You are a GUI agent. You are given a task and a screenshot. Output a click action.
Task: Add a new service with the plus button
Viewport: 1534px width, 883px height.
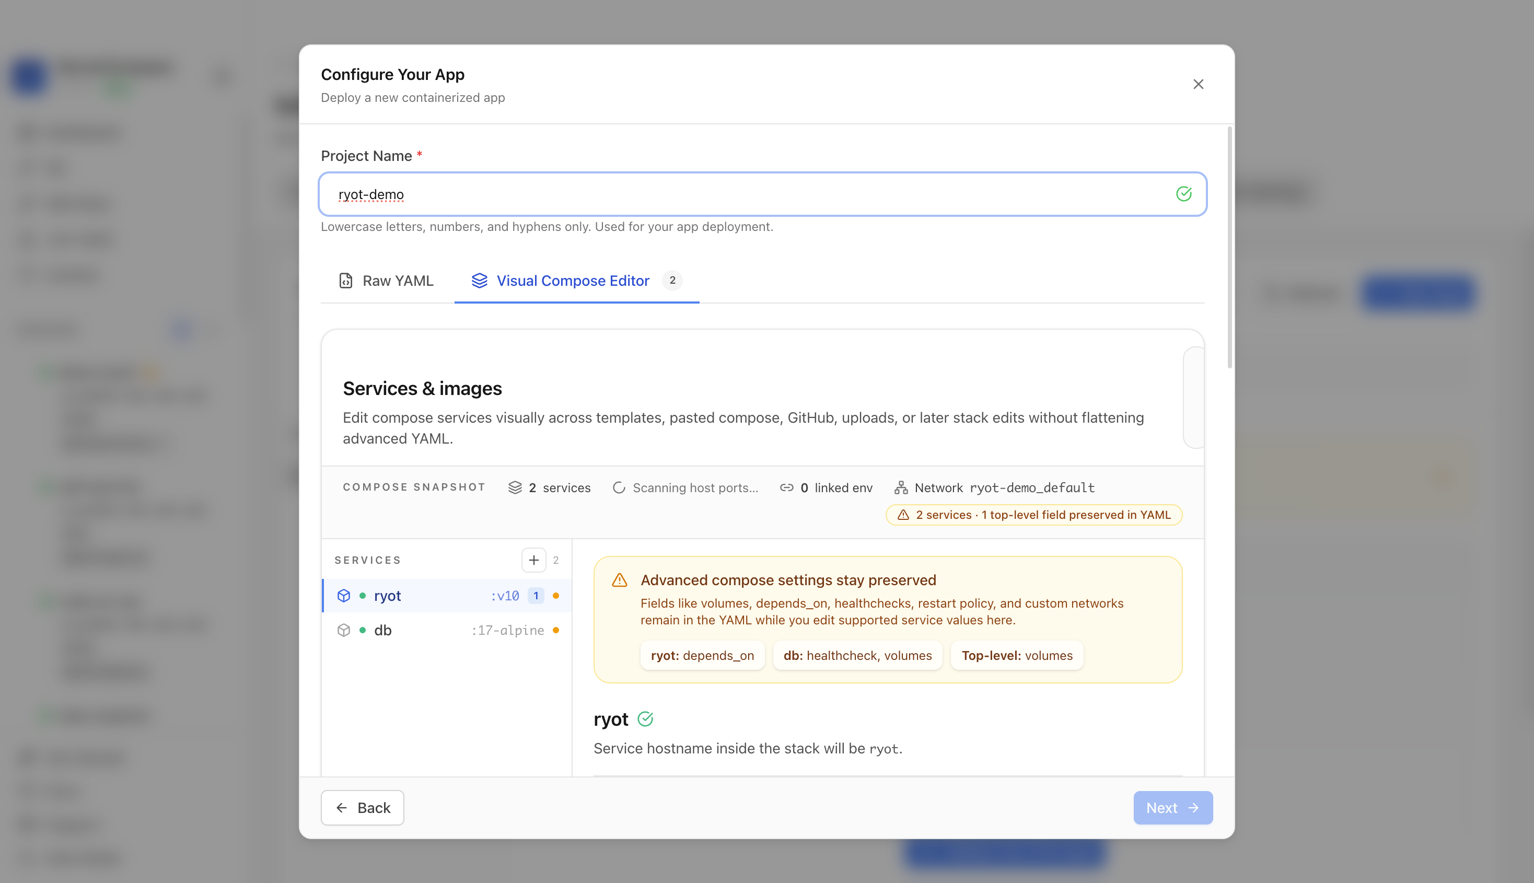[533, 560]
